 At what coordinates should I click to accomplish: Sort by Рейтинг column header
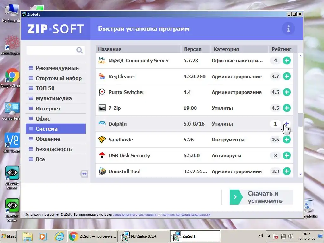pyautogui.click(x=283, y=49)
